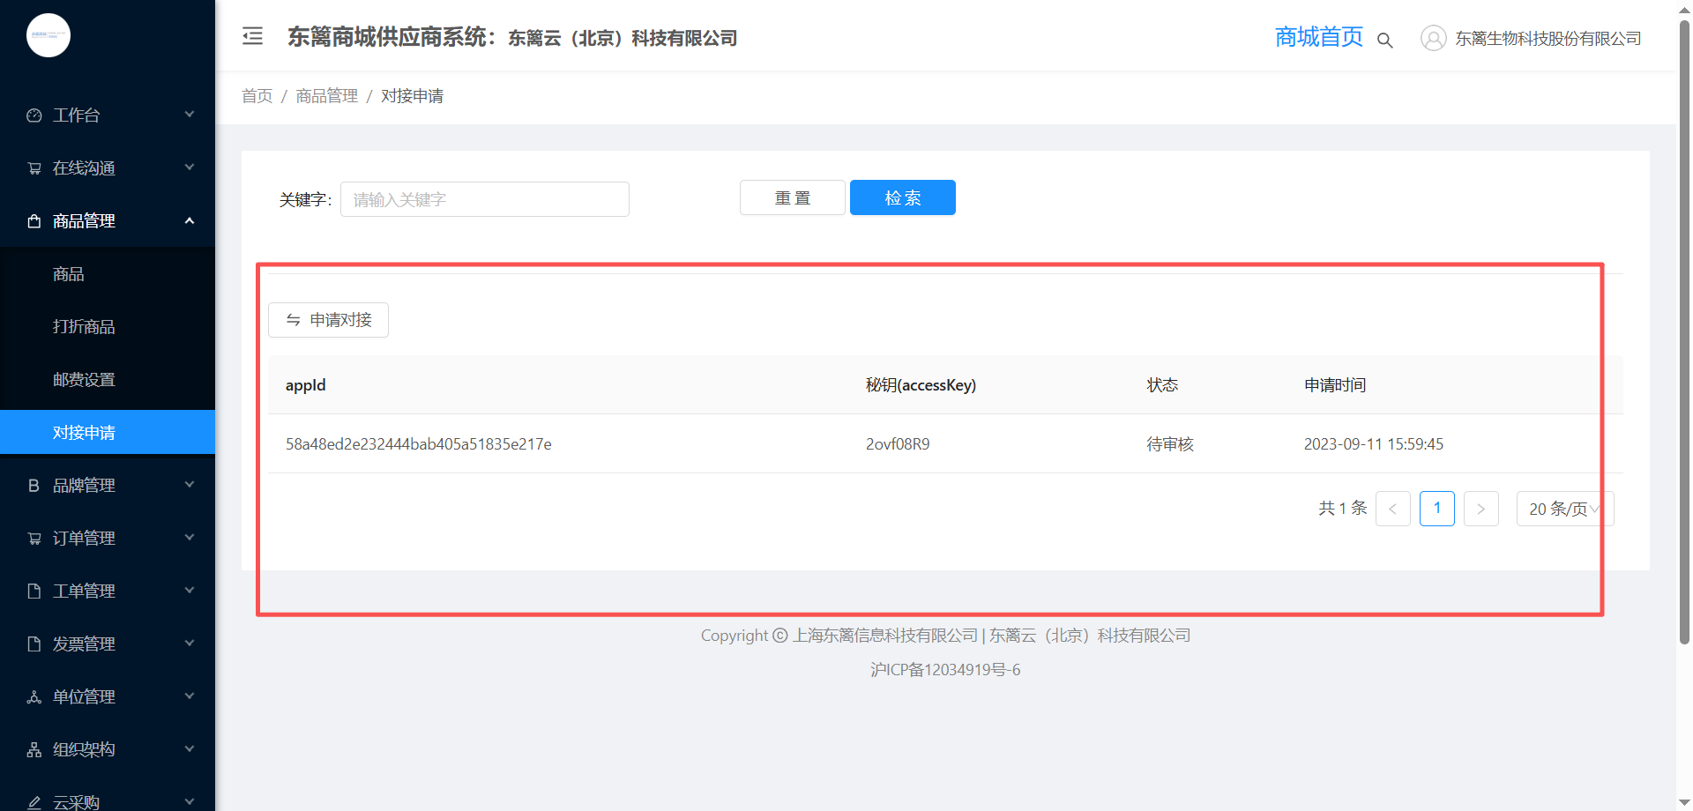Viewport: 1693px width, 811px height.
Task: Open 工作台 dashboard menu
Action: [108, 115]
